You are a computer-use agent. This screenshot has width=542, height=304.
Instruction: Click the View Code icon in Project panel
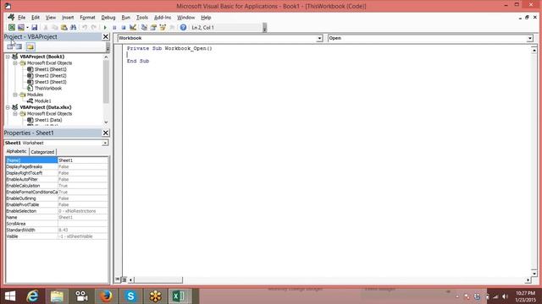[10, 46]
